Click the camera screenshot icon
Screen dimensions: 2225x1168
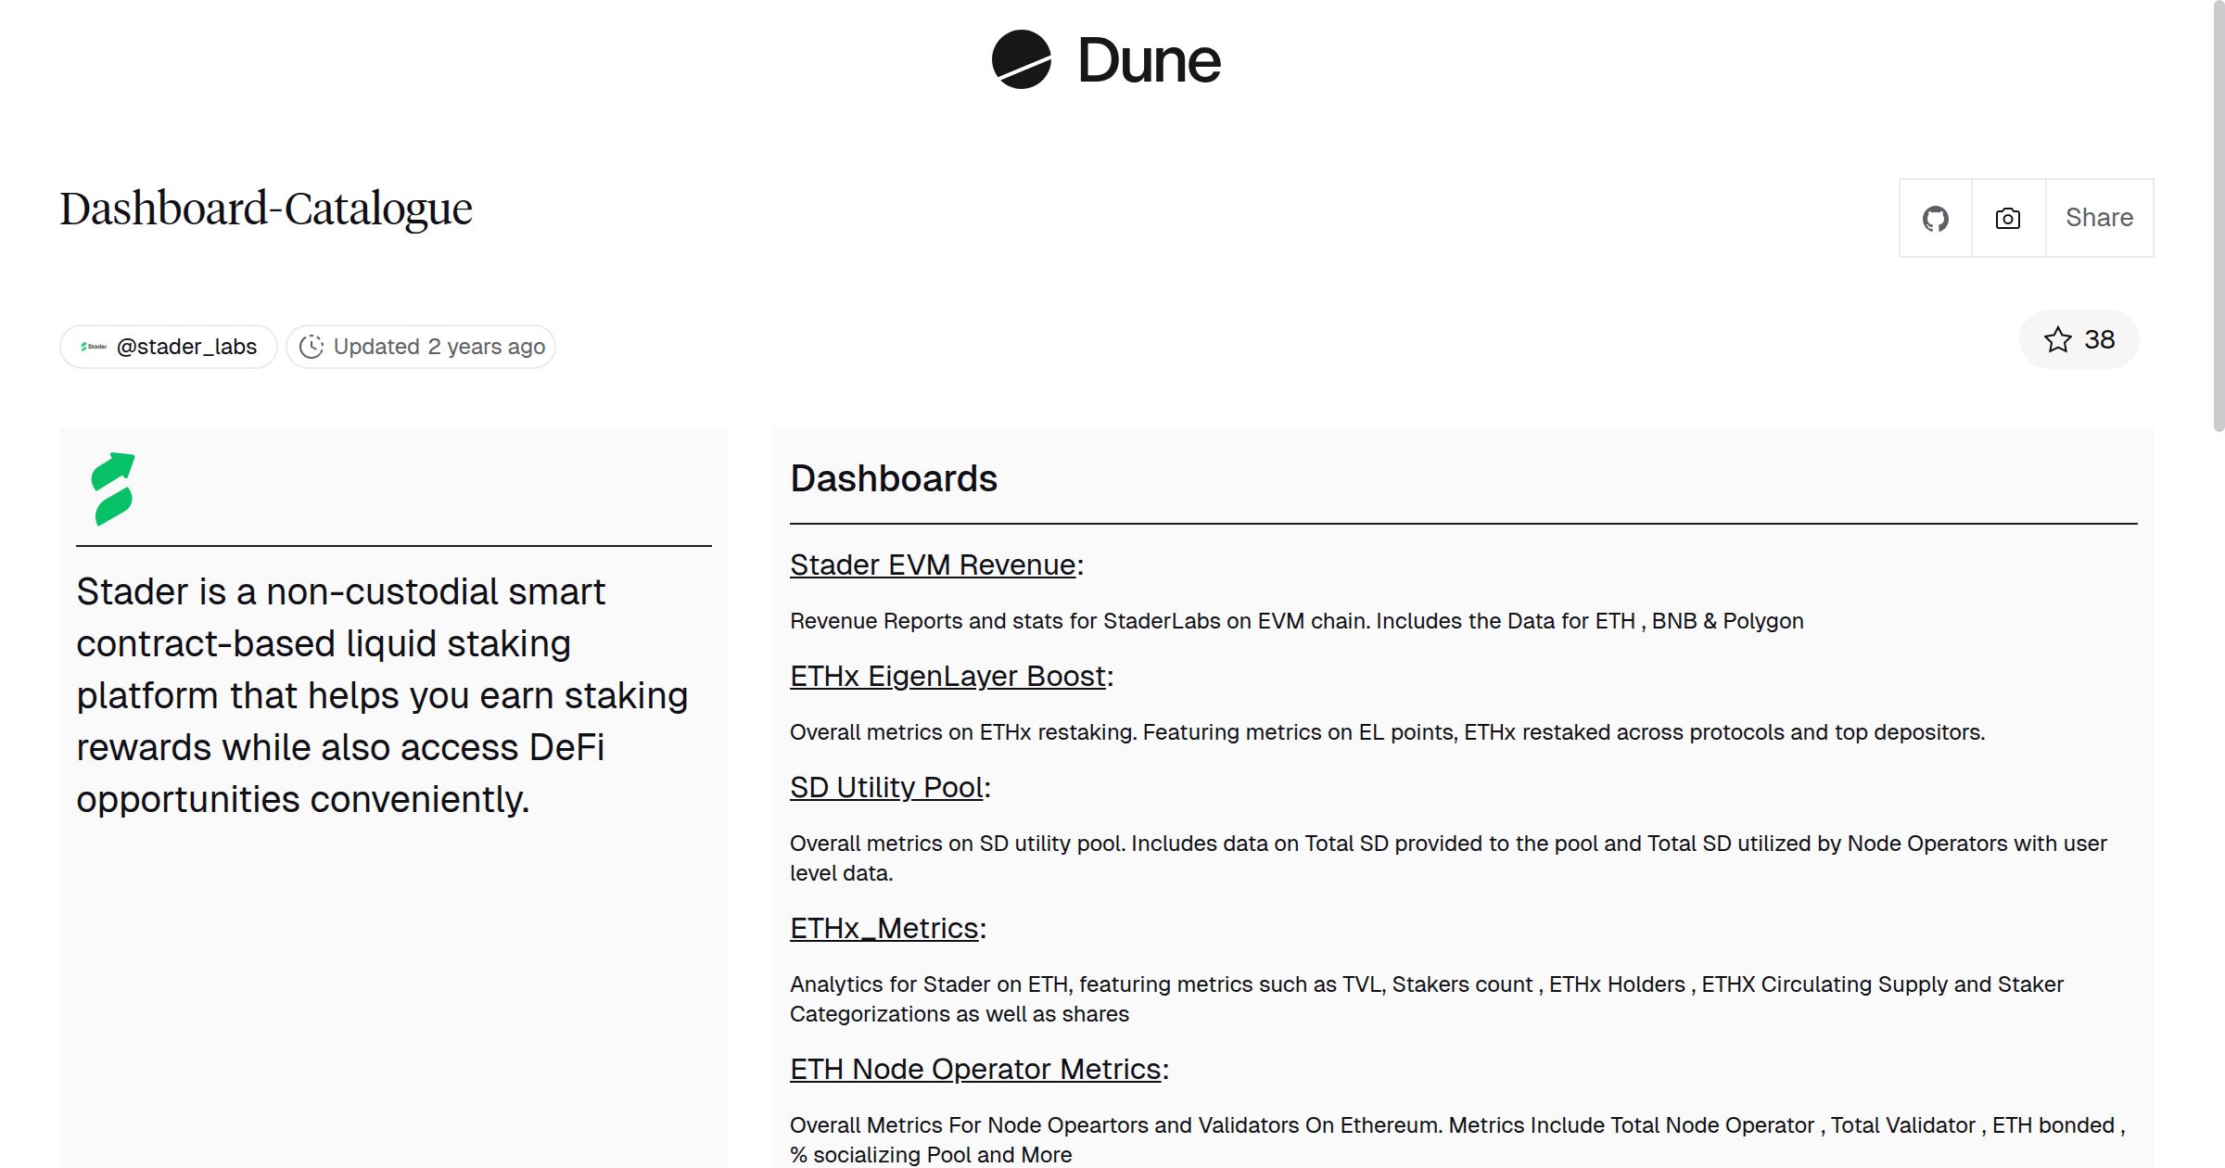click(x=2006, y=217)
